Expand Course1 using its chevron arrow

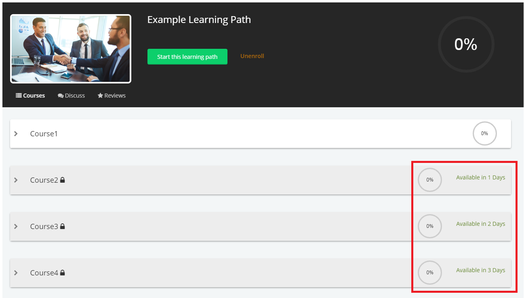pyautogui.click(x=16, y=133)
